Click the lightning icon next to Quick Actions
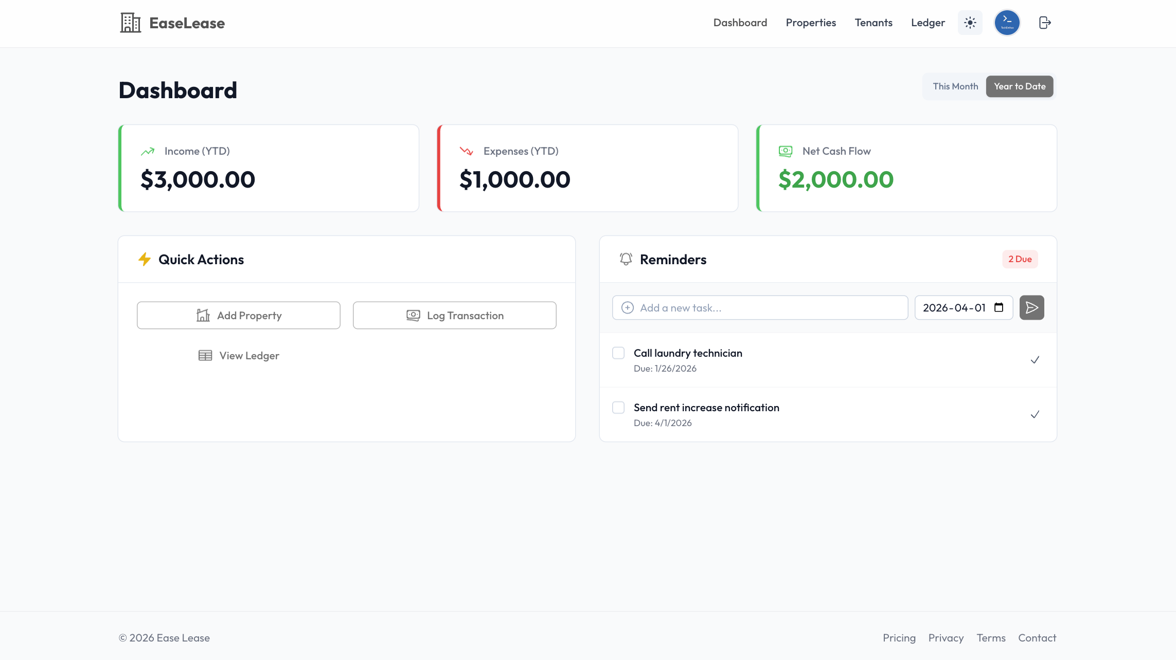The height and width of the screenshot is (660, 1176). coord(145,259)
